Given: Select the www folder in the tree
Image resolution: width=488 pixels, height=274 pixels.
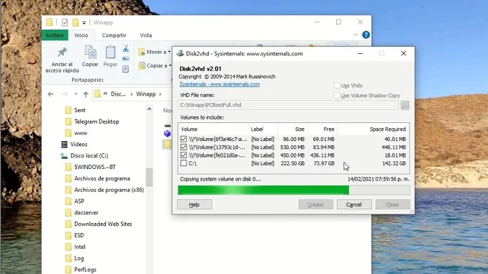Looking at the screenshot, I should [81, 133].
